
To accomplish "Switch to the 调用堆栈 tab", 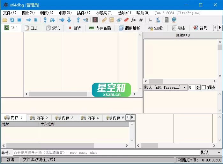I will coord(130,28).
